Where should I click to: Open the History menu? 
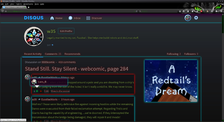pos(19,4)
